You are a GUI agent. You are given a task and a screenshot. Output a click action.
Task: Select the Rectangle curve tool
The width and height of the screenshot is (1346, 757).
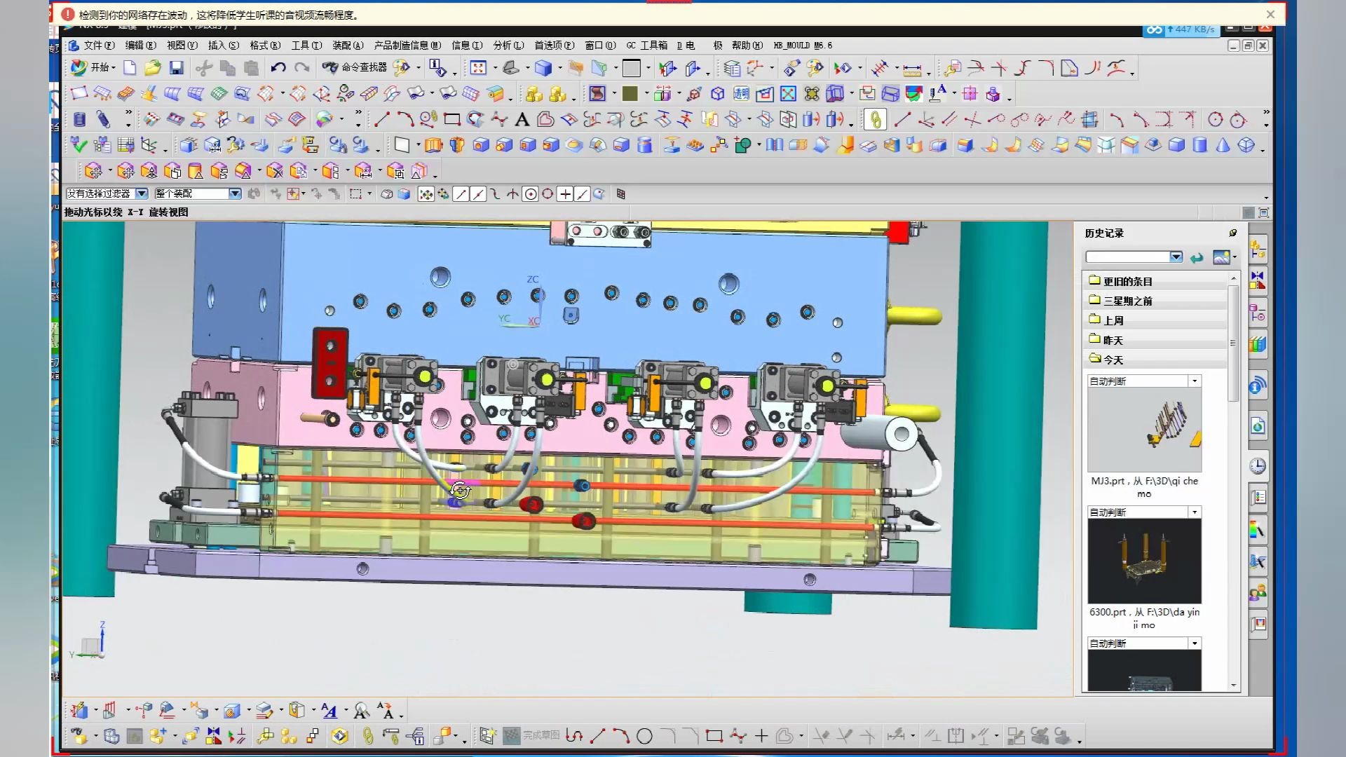452,120
